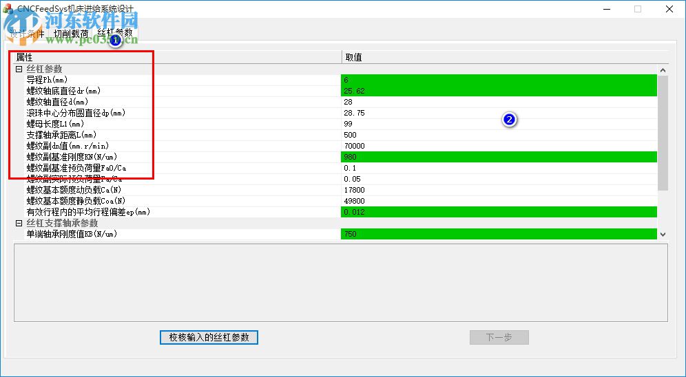Select the 基本额度静负载Coa value 49800
The width and height of the screenshot is (686, 377).
coord(499,201)
